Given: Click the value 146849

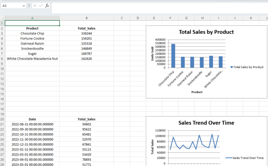Looking at the screenshot, I should point(87,49).
